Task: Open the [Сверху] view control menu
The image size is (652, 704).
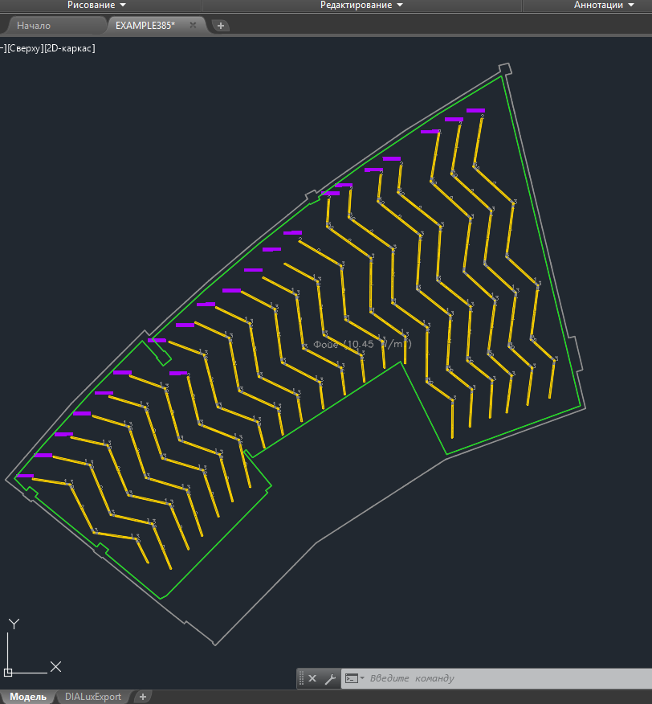Action: [24, 48]
